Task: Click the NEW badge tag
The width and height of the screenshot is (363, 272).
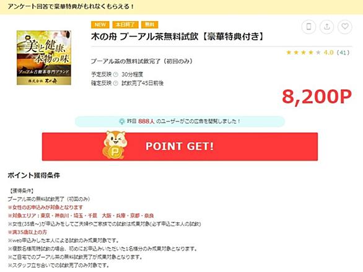Action: point(100,25)
